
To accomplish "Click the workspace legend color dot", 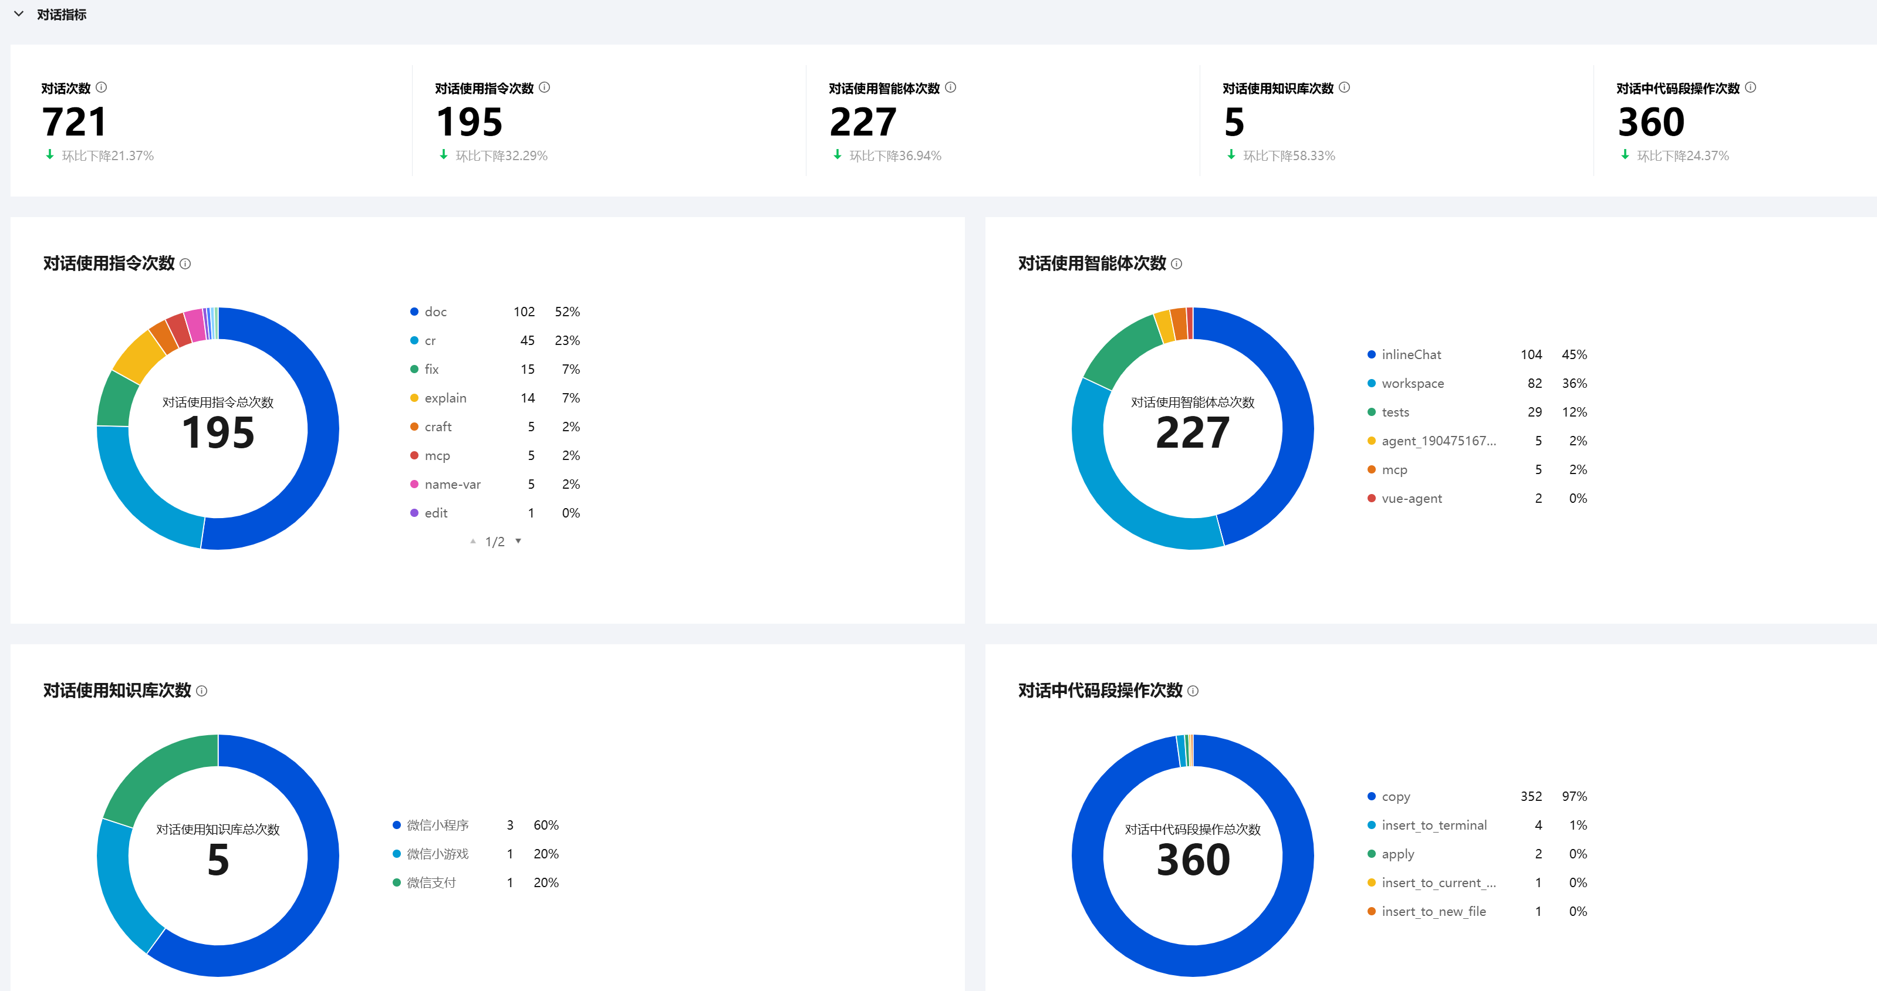I will click(x=1371, y=383).
